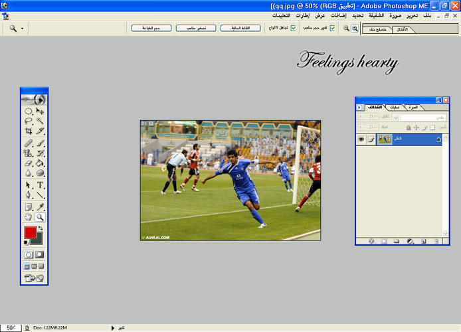Toggle the resize windows to fit checkbox
The width and height of the screenshot is (461, 332).
pyautogui.click(x=333, y=29)
